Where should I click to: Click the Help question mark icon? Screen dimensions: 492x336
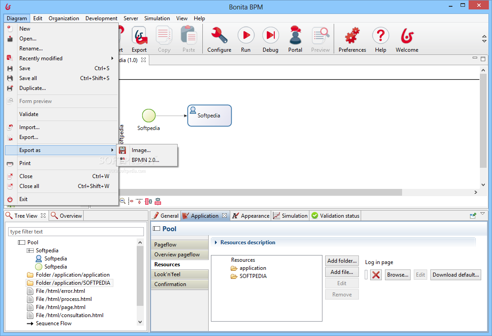[x=380, y=36]
